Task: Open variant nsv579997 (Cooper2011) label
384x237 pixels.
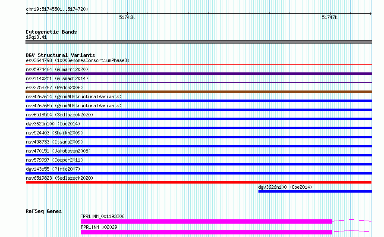Action: 54,160
